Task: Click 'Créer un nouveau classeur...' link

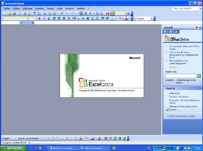Action: 184,116
